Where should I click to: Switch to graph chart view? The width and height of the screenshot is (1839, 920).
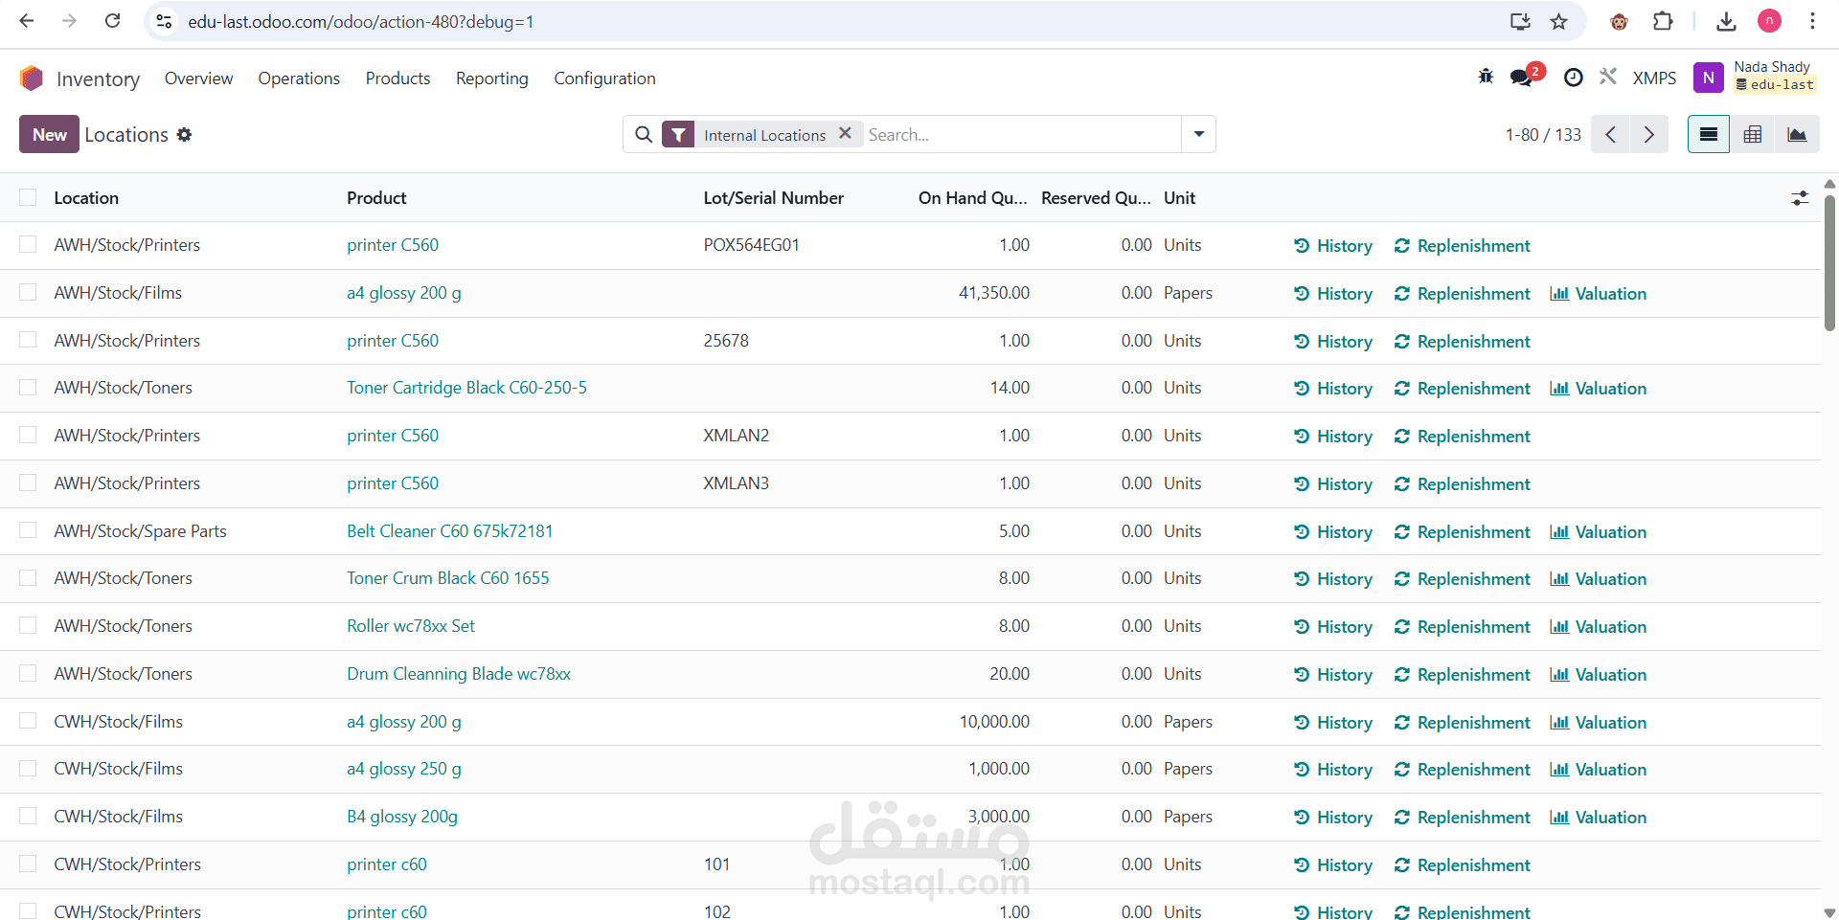pyautogui.click(x=1797, y=135)
